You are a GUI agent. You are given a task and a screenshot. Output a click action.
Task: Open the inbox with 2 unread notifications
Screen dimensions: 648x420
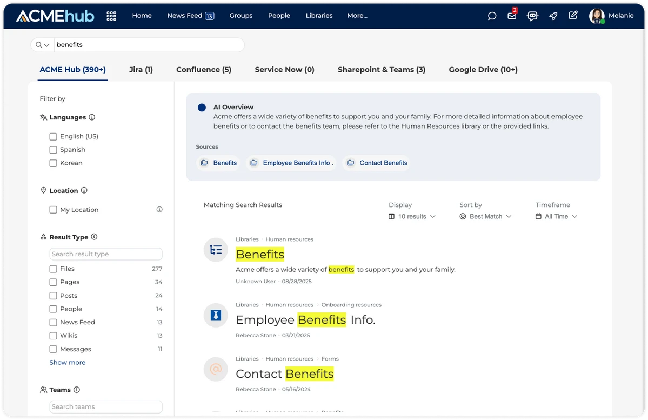click(x=511, y=16)
